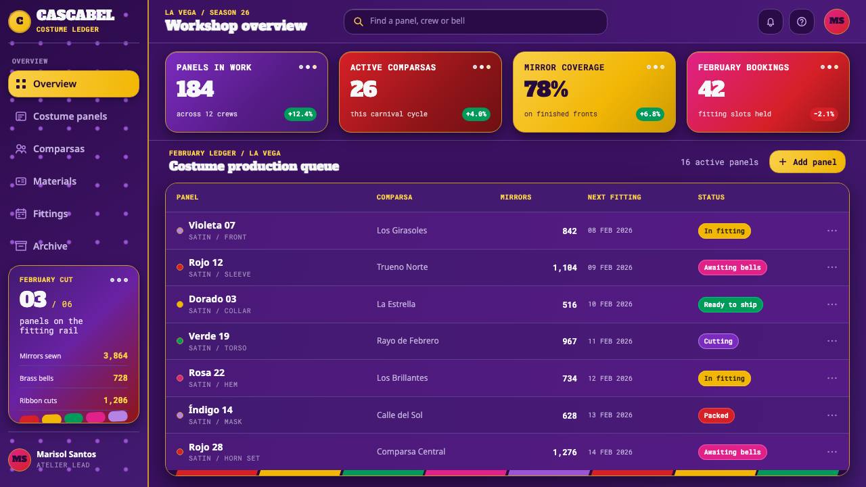Viewport: 866px width, 487px height.
Task: Open Materials in the sidebar
Action: [x=74, y=181]
